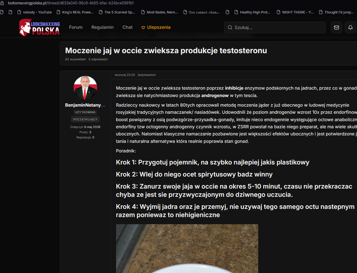Click the 'wczoraj 23:20' post timestamp

pos(125,75)
